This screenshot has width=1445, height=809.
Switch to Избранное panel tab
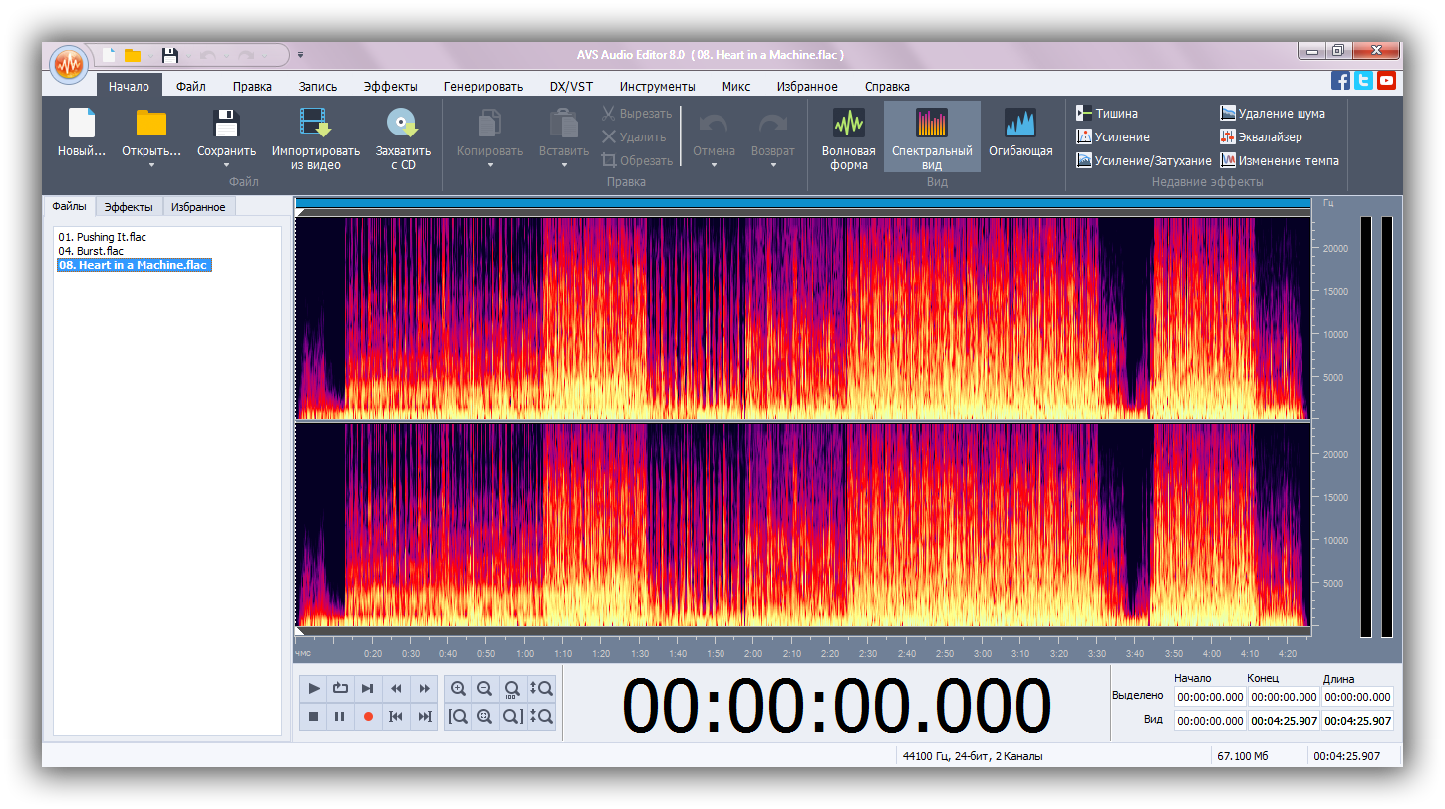coord(198,207)
